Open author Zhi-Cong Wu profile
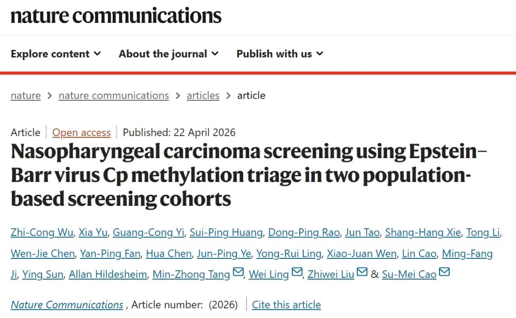Image resolution: width=516 pixels, height=318 pixels. pos(42,233)
